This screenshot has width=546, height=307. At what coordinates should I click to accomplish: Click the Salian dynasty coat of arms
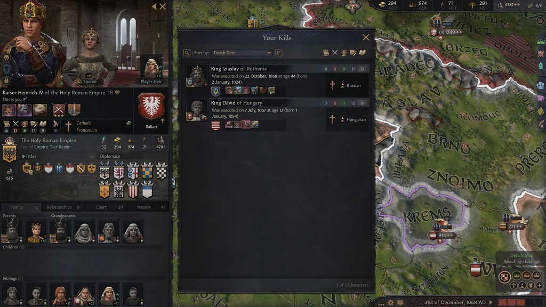(x=151, y=107)
